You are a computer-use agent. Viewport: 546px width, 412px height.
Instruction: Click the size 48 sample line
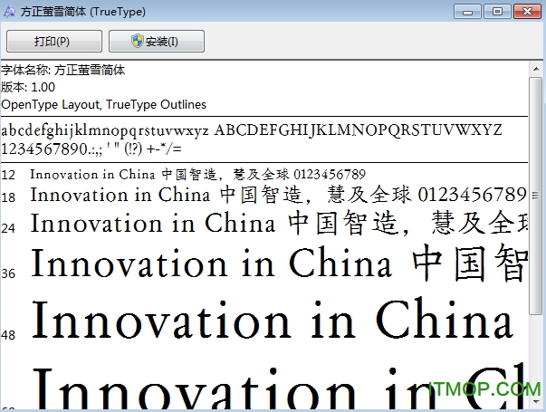273,319
